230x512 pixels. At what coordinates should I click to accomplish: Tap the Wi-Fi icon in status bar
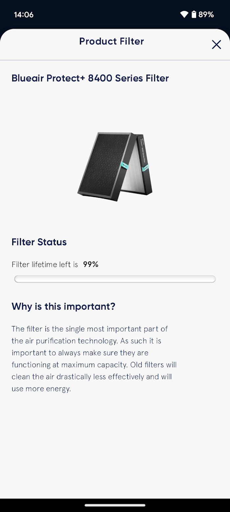click(x=184, y=14)
